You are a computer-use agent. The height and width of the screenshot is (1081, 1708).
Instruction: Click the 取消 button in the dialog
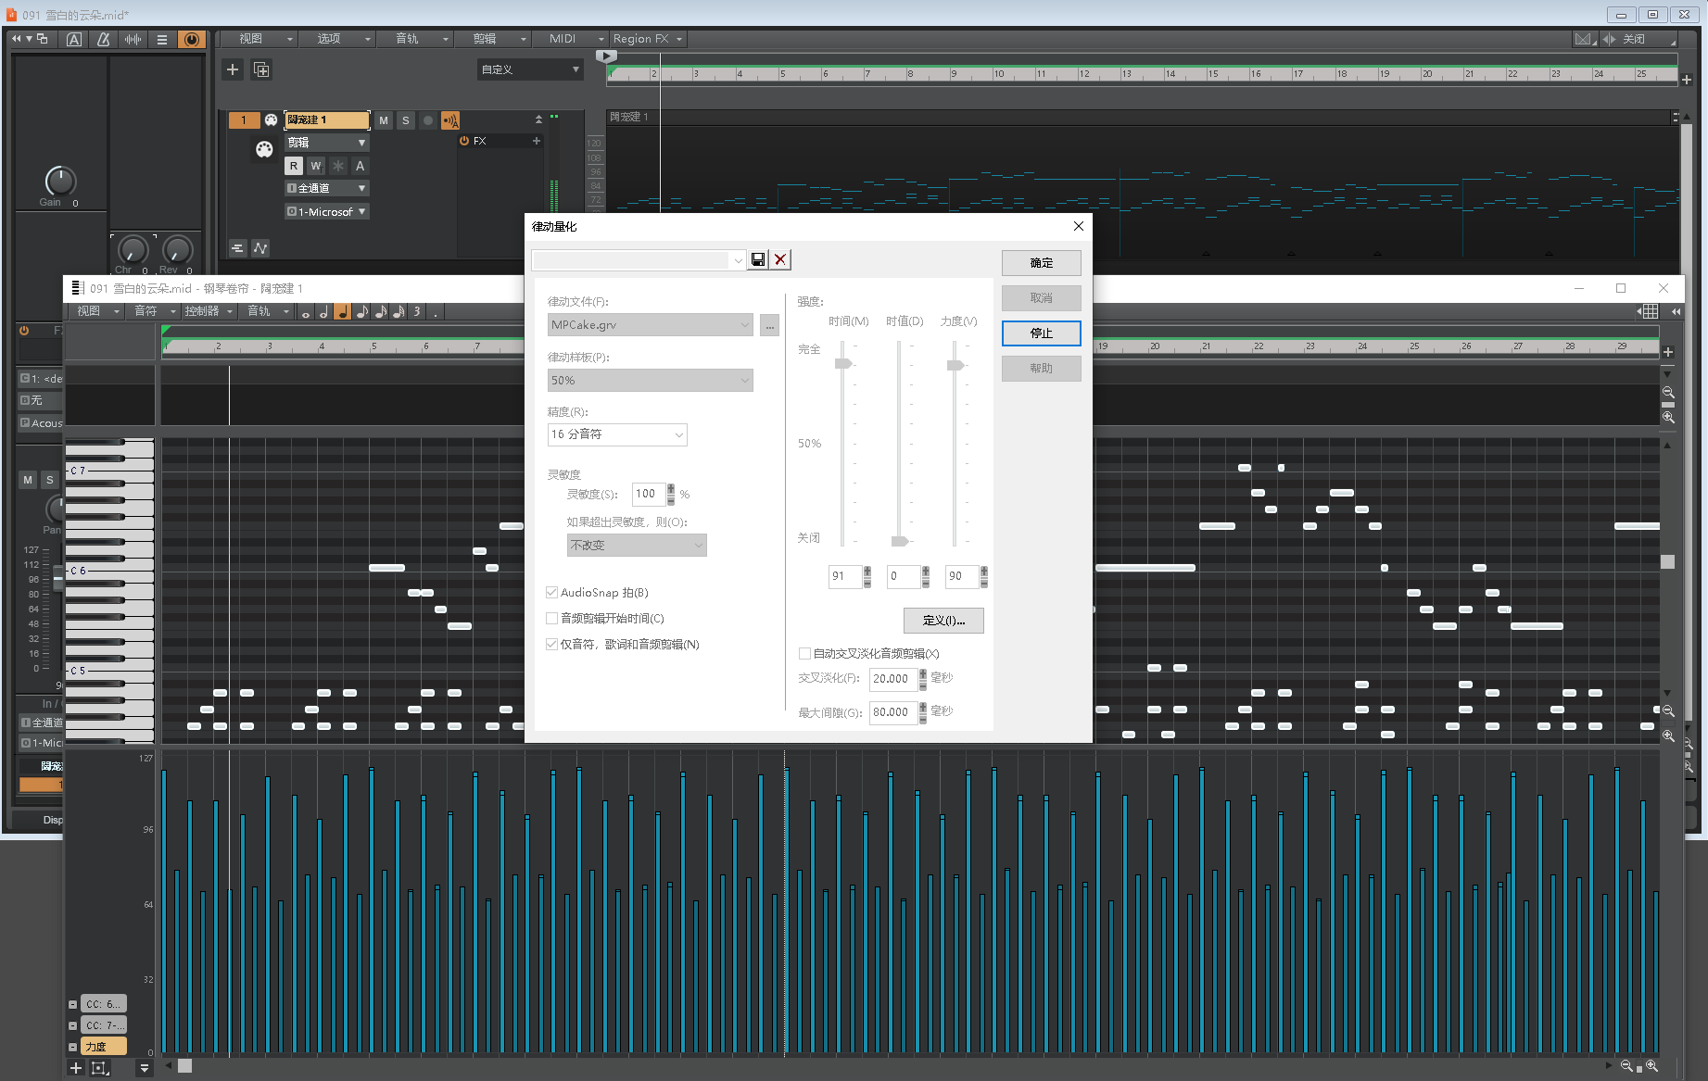(1041, 298)
